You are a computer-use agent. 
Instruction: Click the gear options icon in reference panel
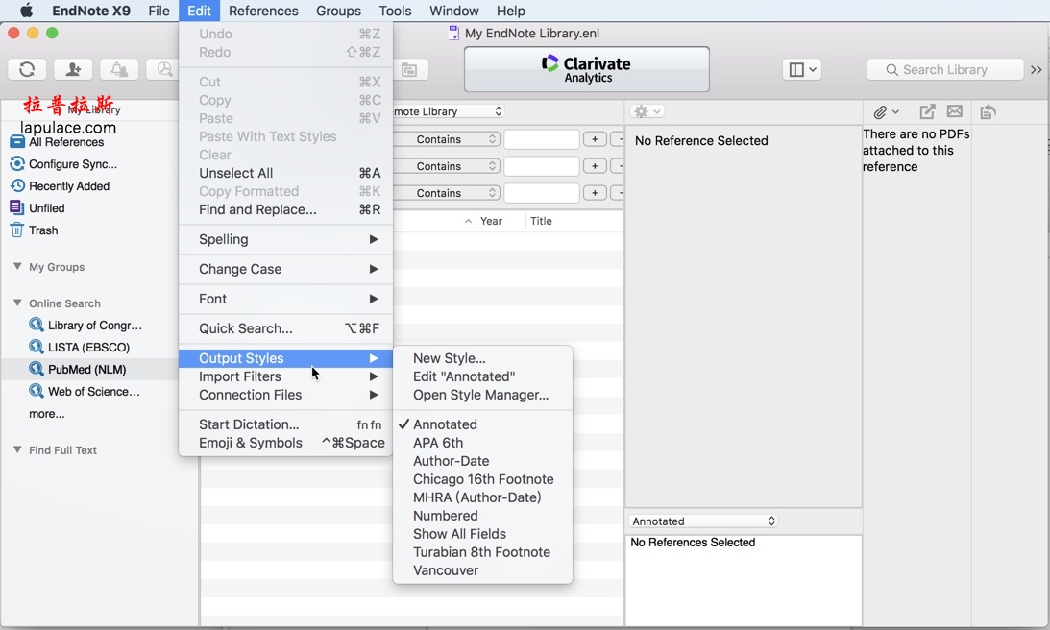click(647, 111)
